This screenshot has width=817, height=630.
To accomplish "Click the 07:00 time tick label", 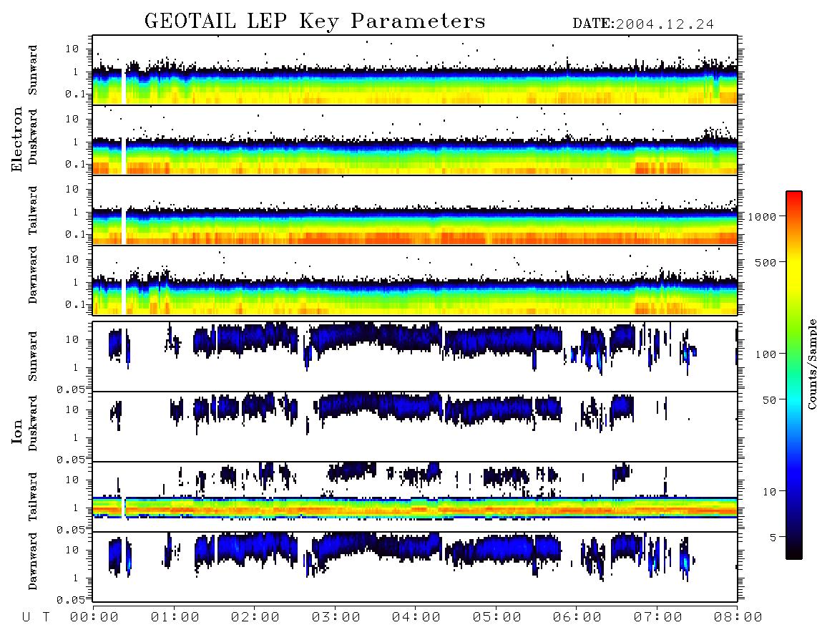I will tap(657, 617).
